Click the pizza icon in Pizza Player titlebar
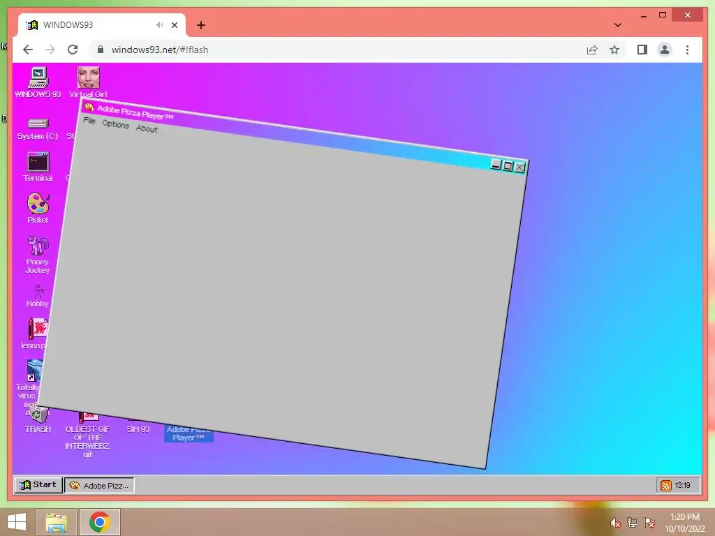715x536 pixels. (x=89, y=107)
